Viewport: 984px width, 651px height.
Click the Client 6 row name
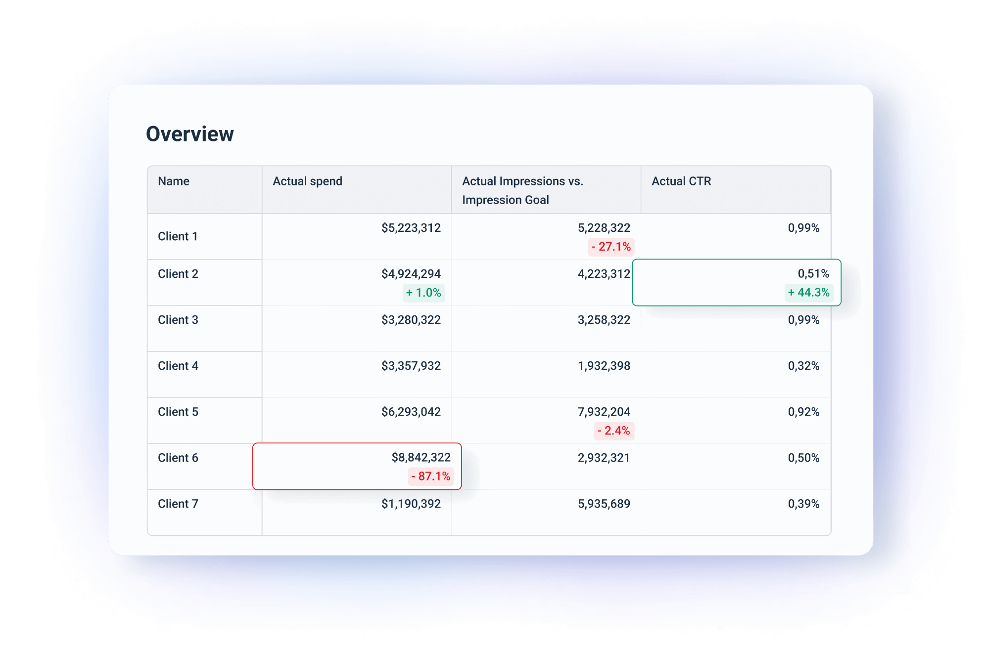tap(178, 458)
